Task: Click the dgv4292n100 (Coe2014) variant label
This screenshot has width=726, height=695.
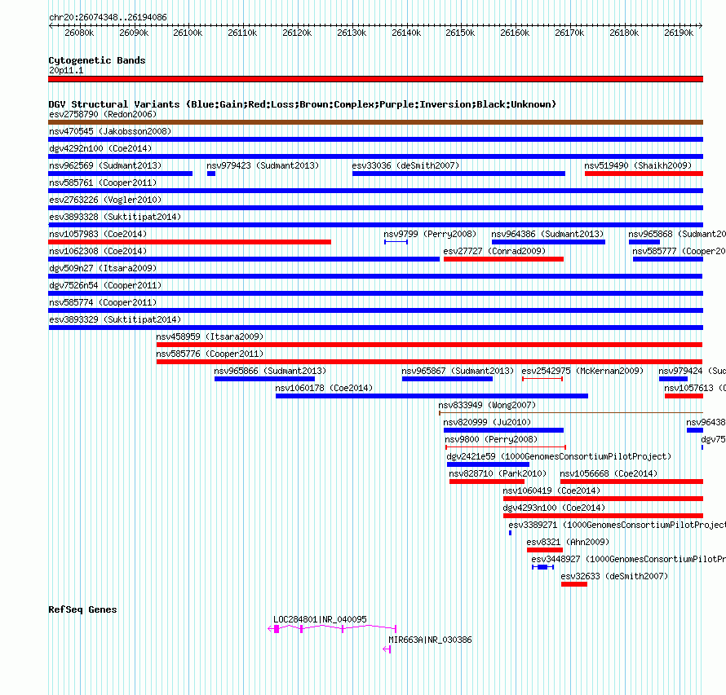Action: [100, 148]
